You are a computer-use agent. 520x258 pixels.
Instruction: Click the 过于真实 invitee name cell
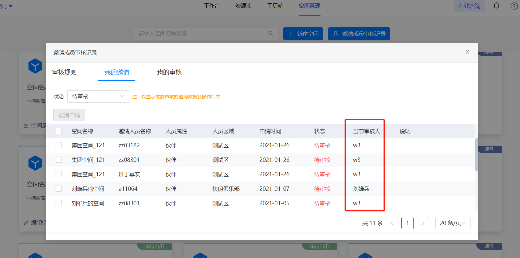coord(129,174)
